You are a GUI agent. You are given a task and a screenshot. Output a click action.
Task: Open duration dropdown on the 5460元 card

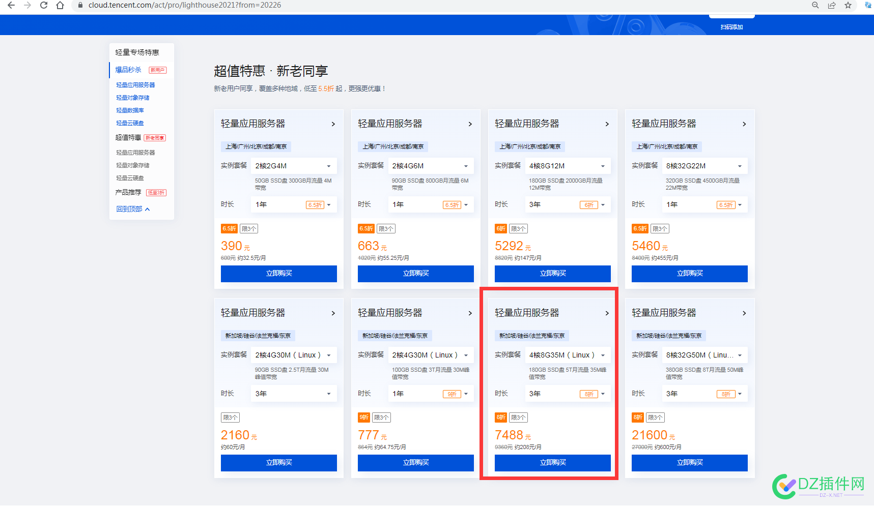[704, 204]
